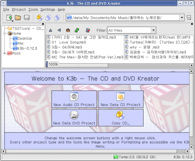Expand the Root tree node

click(5, 53)
